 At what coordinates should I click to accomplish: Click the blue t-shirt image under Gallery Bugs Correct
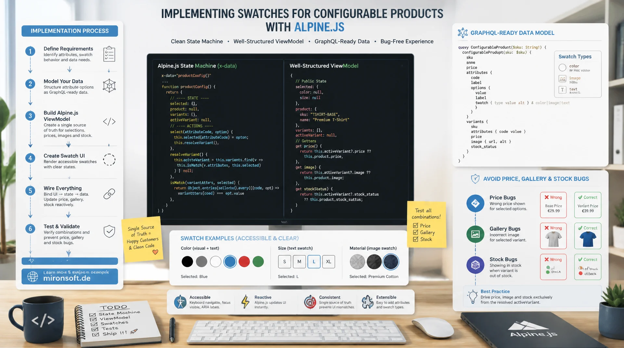[x=588, y=240]
